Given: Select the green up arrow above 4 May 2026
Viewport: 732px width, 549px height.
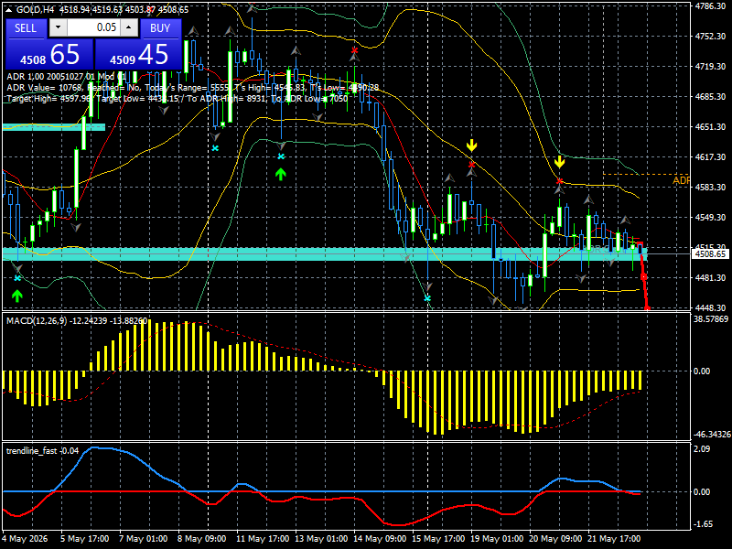Looking at the screenshot, I should click(17, 296).
